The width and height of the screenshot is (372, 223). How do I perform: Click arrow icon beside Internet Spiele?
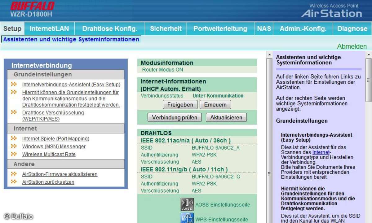[14, 138]
